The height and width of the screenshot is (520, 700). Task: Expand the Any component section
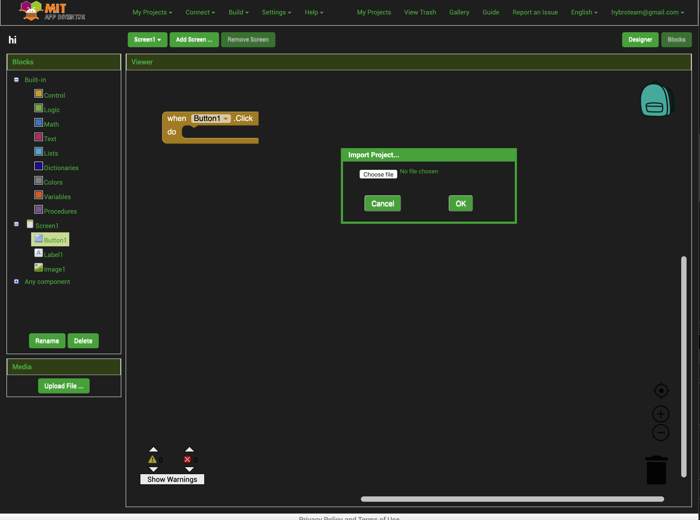(16, 281)
